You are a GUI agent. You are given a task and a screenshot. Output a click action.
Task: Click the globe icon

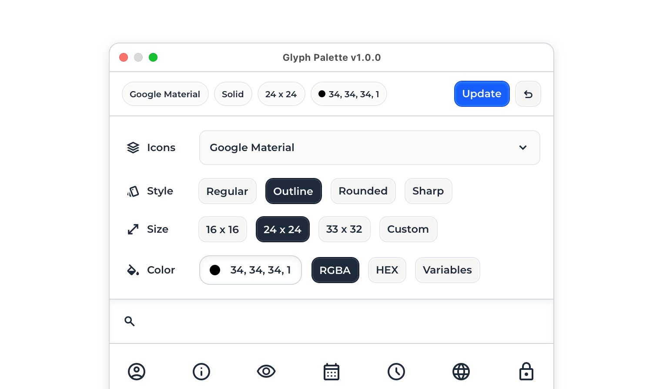[x=461, y=372]
